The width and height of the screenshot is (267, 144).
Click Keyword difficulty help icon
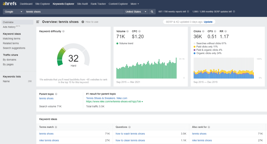[x=63, y=31]
